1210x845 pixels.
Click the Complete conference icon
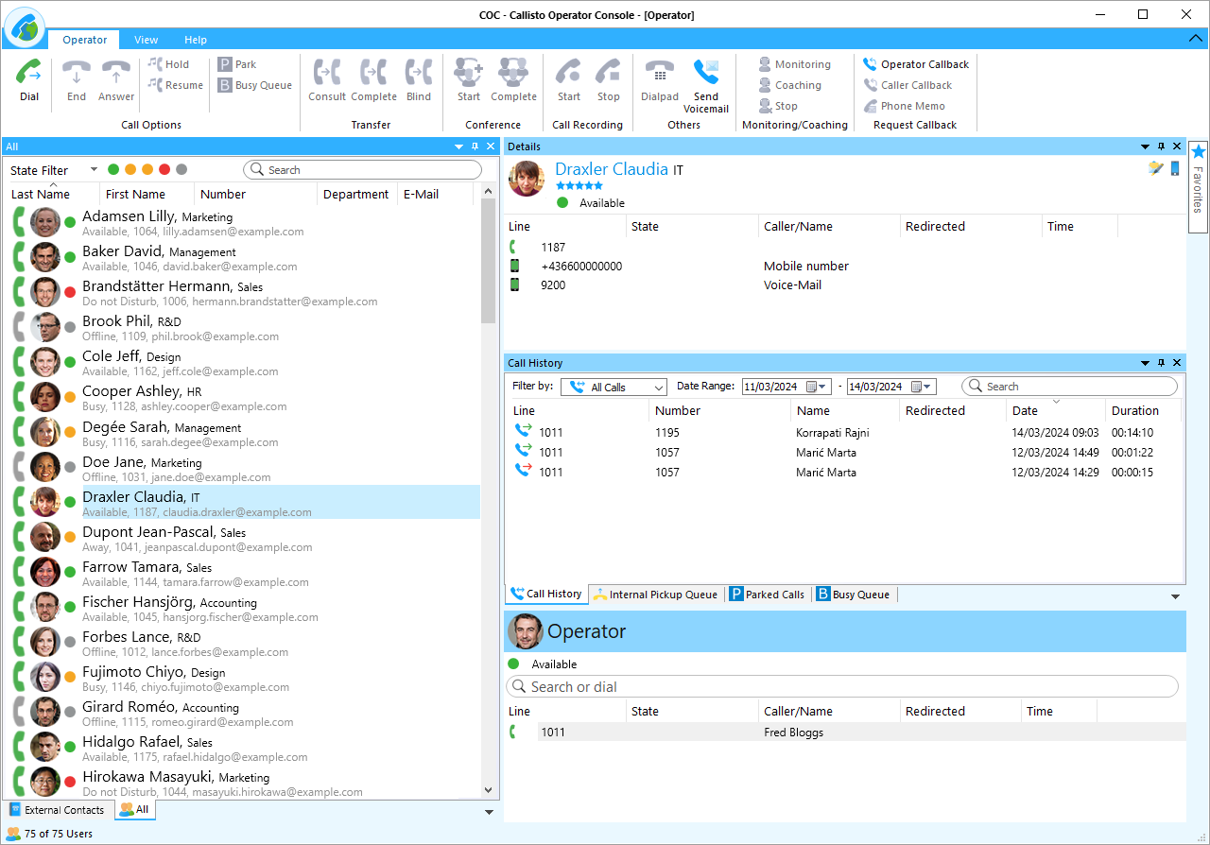click(x=513, y=72)
